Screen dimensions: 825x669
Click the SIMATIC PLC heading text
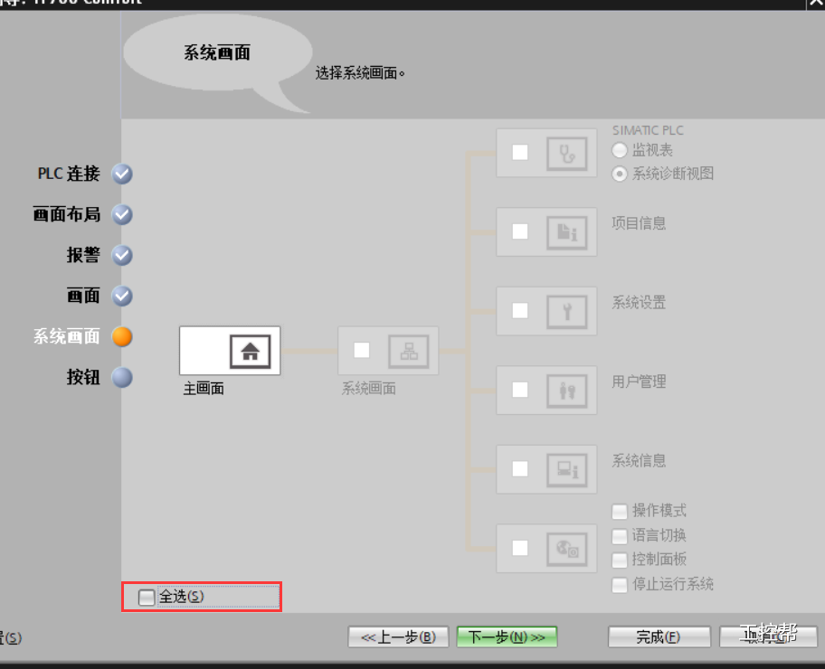(x=648, y=130)
